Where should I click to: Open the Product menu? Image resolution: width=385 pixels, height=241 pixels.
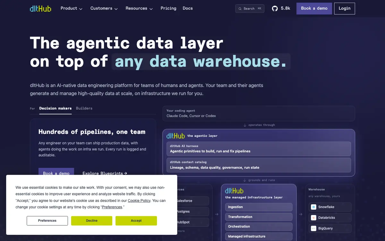(72, 8)
